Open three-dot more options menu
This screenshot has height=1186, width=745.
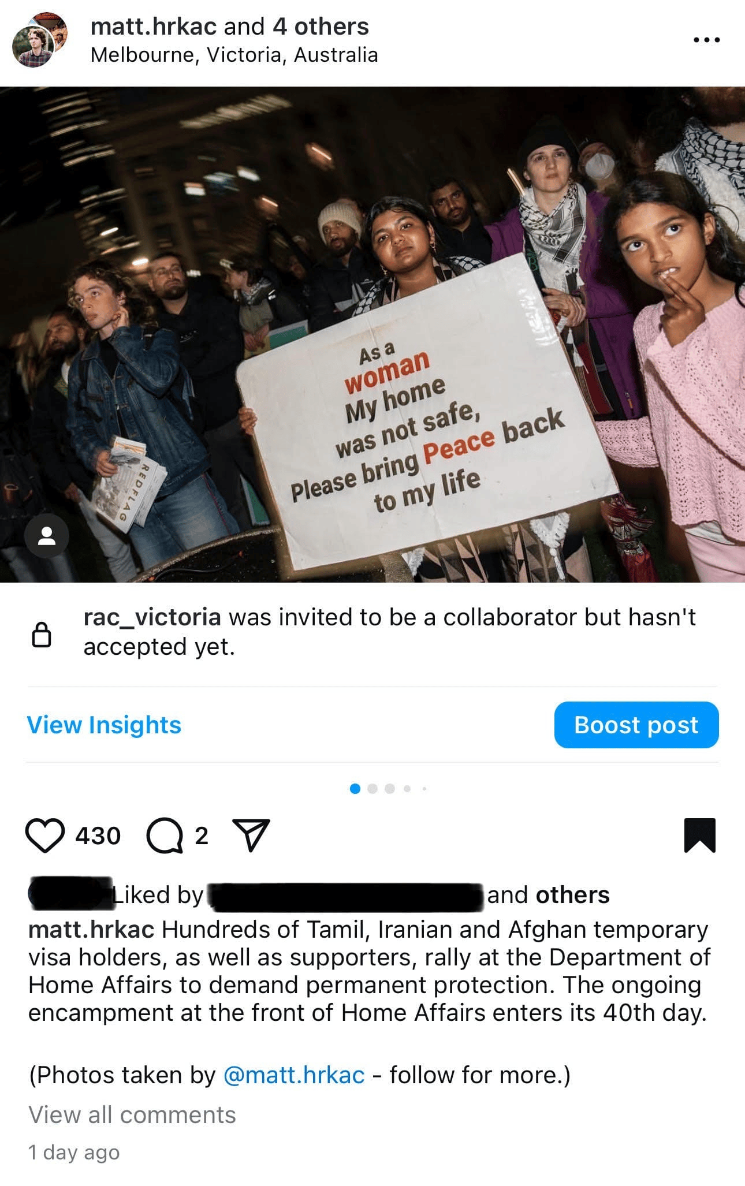tap(707, 40)
